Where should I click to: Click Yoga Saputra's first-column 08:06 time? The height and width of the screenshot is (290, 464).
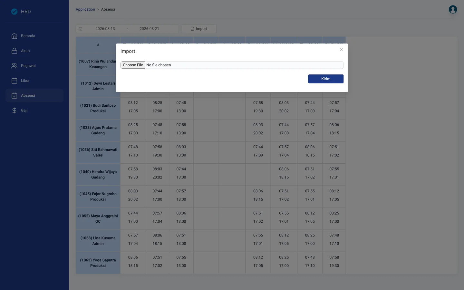[133, 257]
